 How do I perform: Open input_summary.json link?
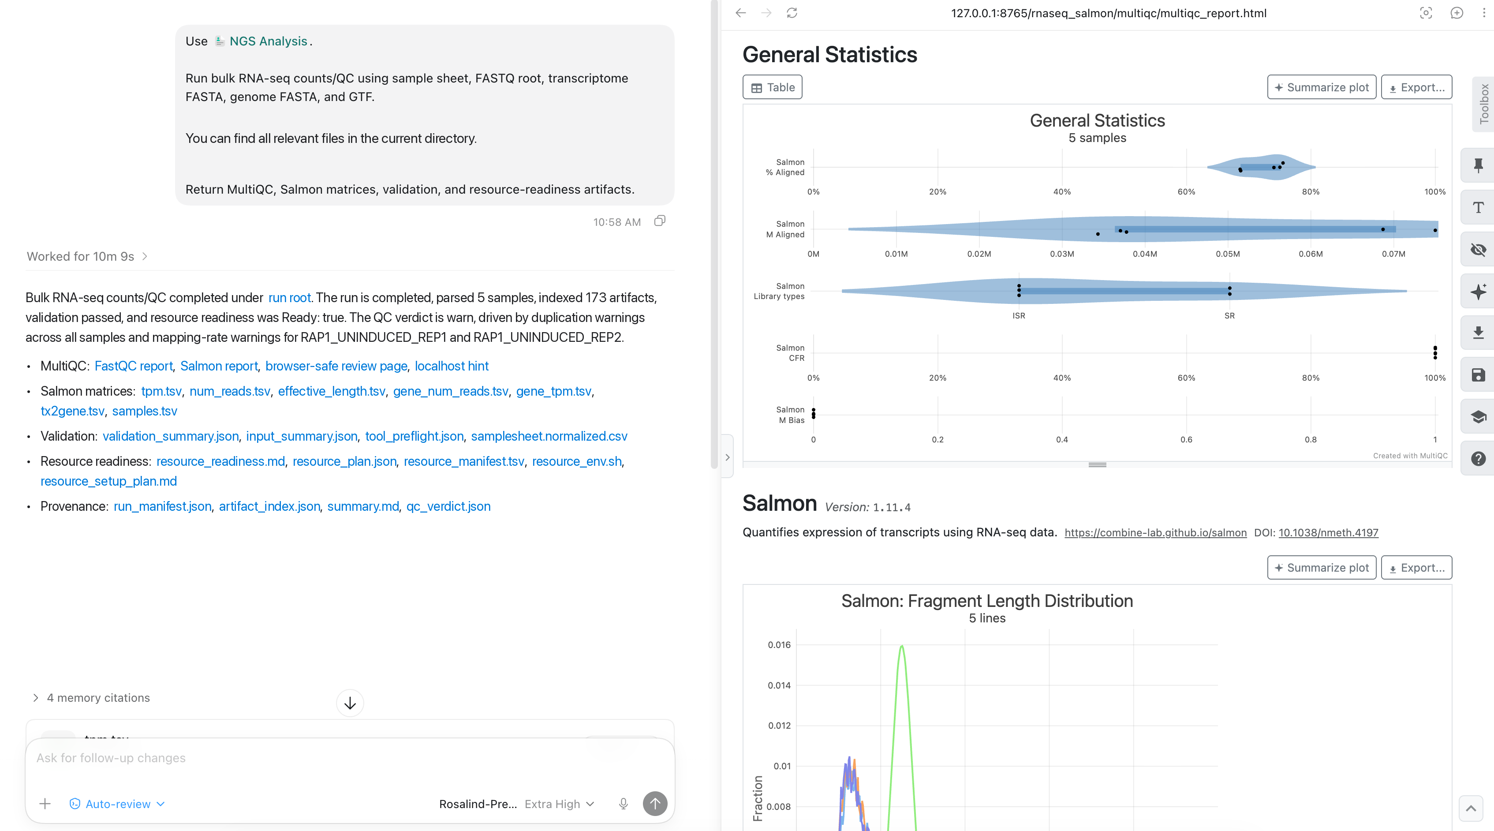pyautogui.click(x=302, y=436)
